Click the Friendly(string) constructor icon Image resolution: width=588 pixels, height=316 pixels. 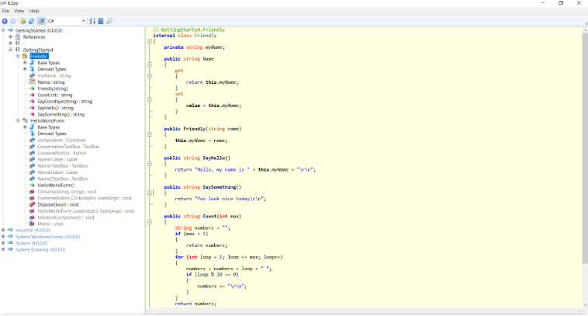[33, 89]
